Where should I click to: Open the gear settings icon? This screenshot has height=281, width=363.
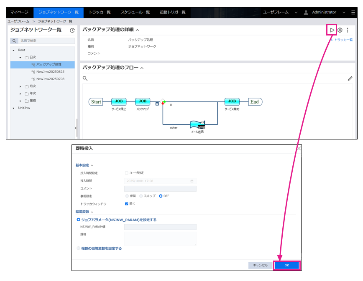coord(340,30)
